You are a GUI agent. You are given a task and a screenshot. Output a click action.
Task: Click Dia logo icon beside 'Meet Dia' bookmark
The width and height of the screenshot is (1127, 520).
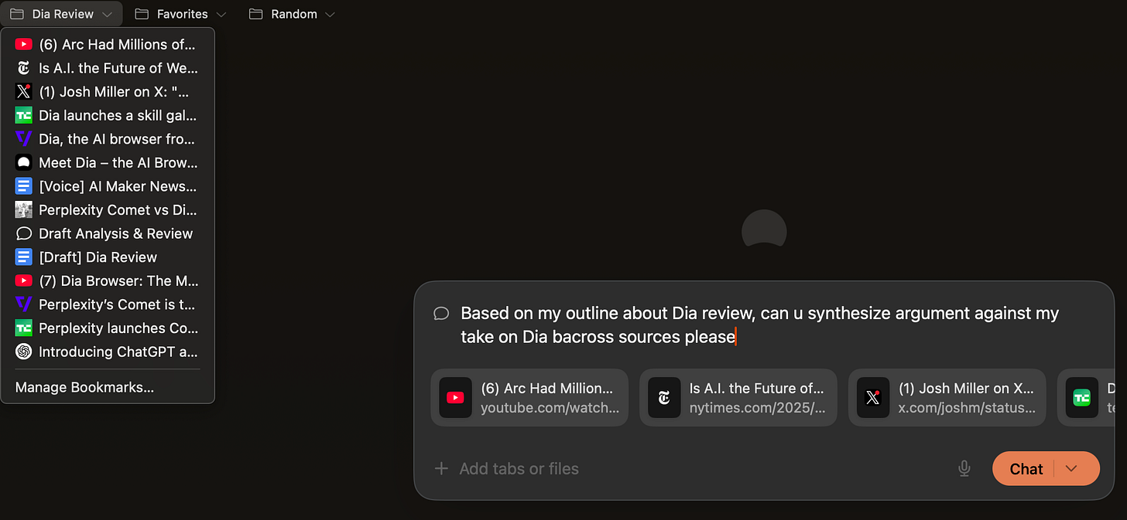24,162
